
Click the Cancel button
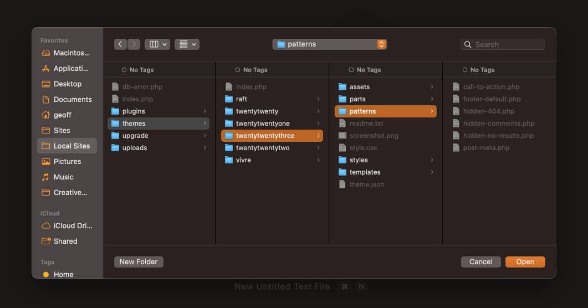pyautogui.click(x=480, y=262)
